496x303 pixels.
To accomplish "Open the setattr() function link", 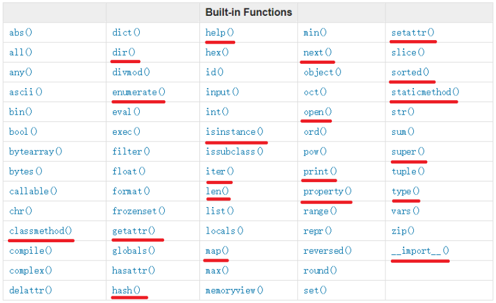I will click(413, 33).
